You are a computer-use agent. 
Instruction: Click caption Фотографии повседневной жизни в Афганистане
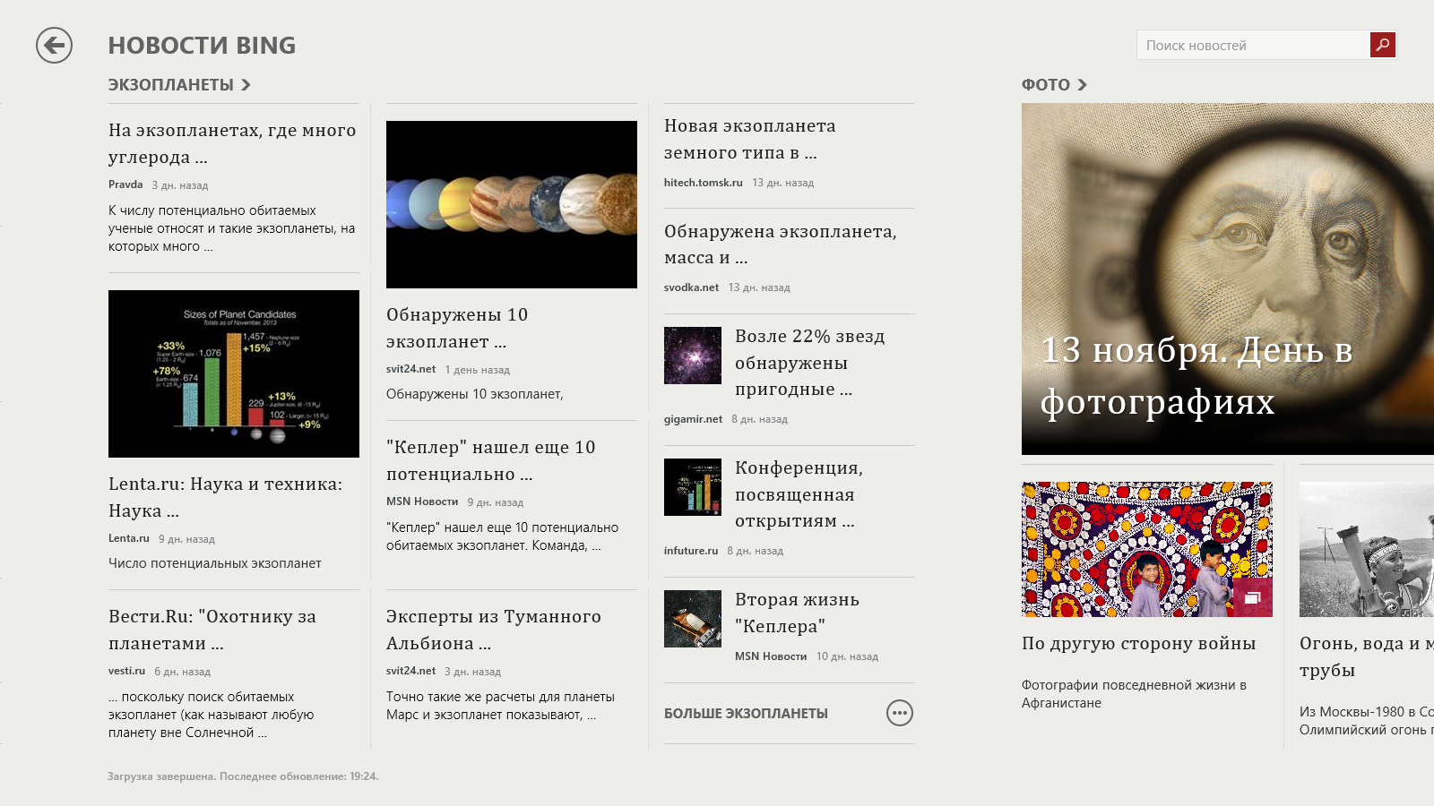[x=1134, y=694]
